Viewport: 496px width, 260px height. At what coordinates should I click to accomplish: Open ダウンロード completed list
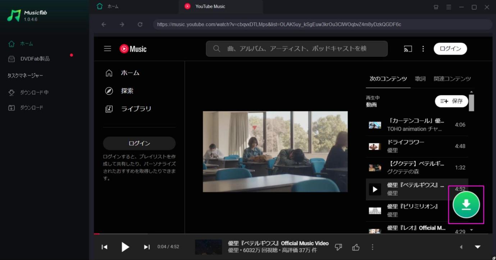tap(26, 107)
